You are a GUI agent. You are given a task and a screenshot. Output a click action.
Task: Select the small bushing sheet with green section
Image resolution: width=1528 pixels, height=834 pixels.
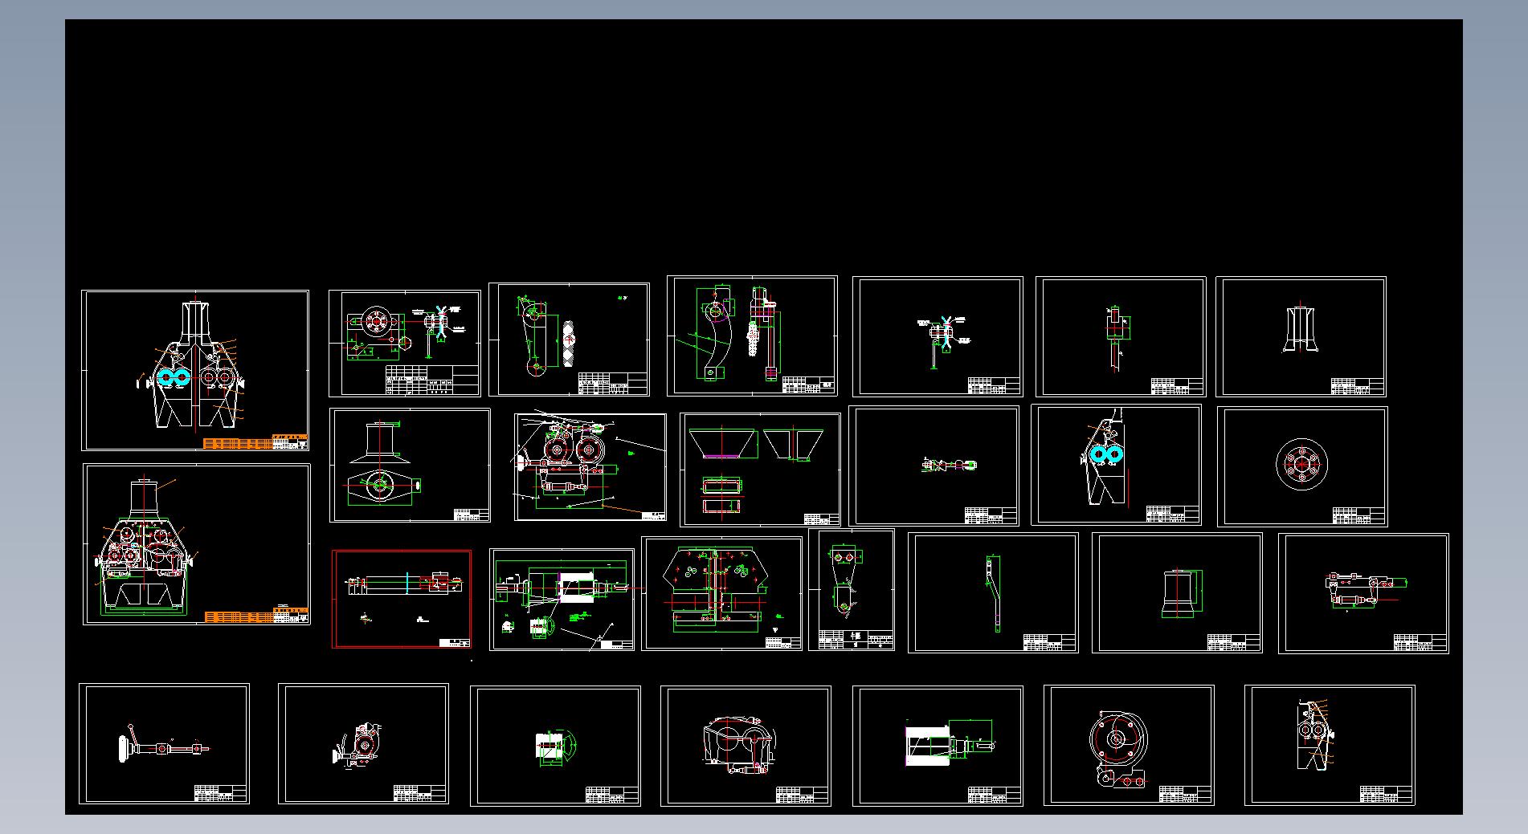[555, 746]
